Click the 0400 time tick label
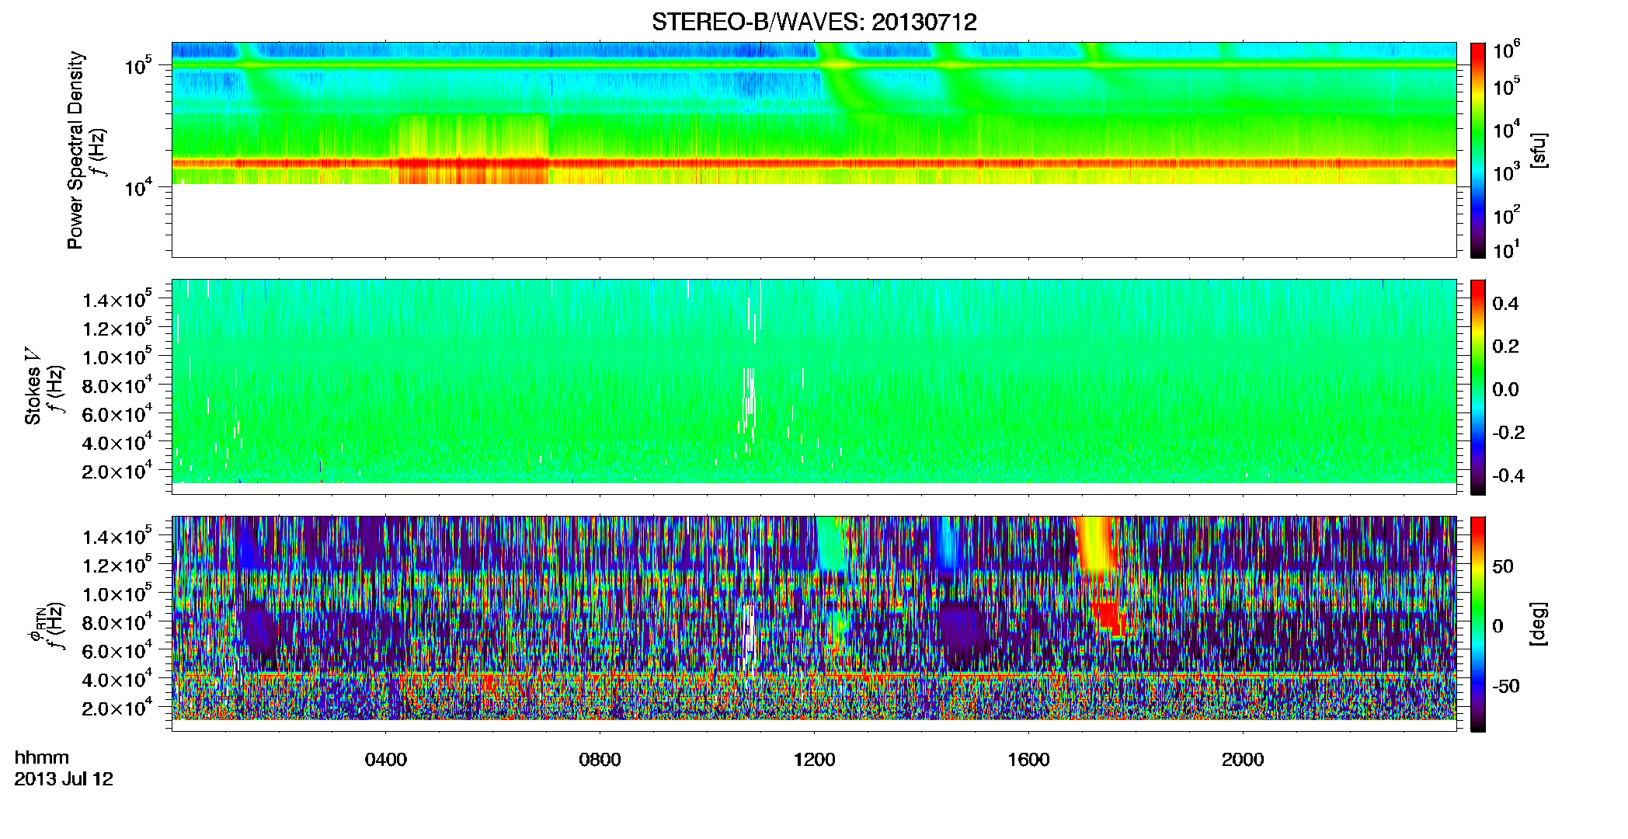 pyautogui.click(x=386, y=760)
